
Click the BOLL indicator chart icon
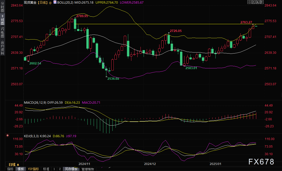click(x=55, y=2)
